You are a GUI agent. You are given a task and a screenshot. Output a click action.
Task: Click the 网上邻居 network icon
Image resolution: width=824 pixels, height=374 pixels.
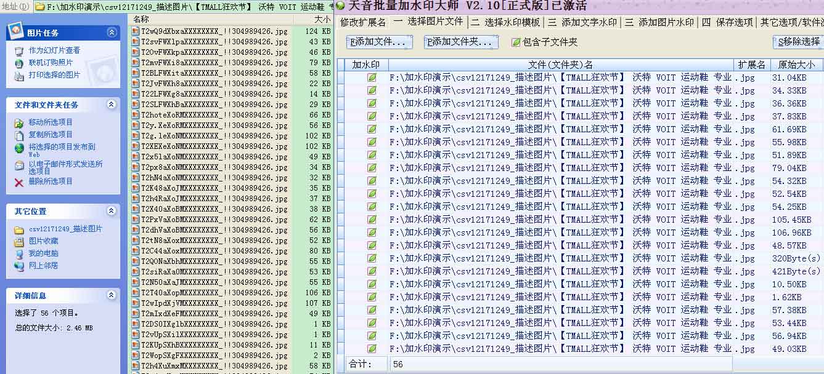(19, 266)
